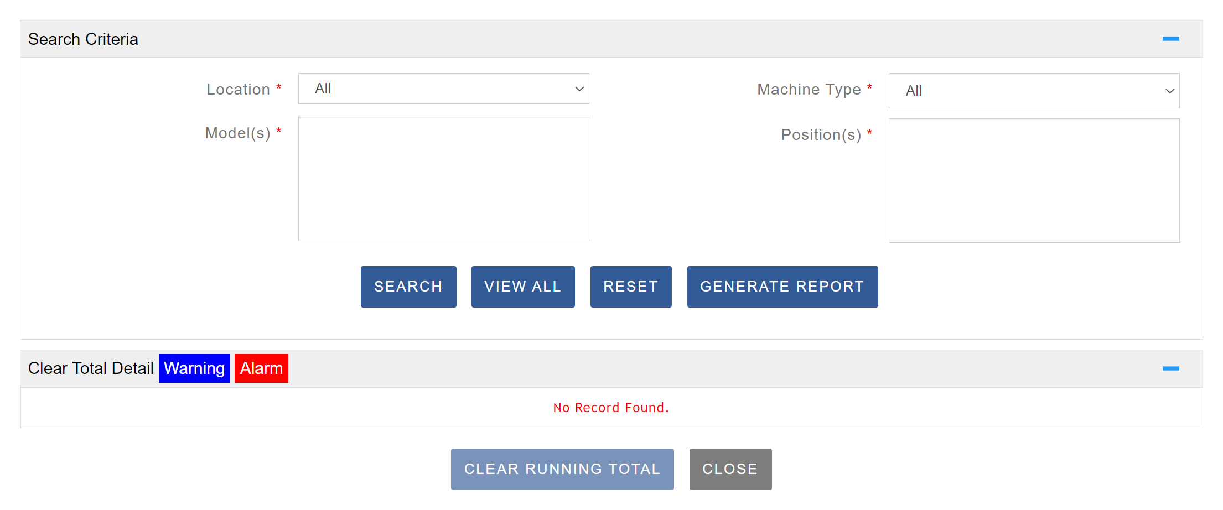This screenshot has width=1223, height=510.
Task: Click the Search Criteria header title
Action: [83, 39]
